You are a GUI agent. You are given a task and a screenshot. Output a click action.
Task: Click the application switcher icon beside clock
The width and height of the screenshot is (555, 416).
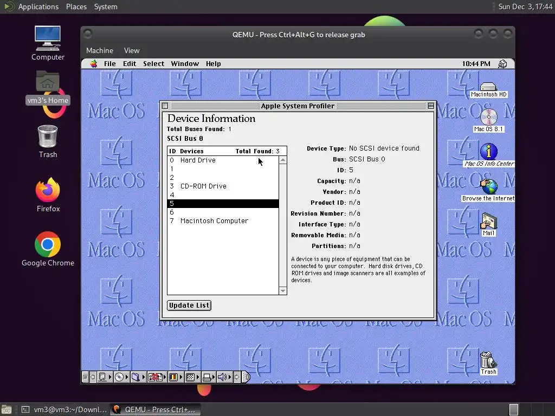tap(502, 64)
